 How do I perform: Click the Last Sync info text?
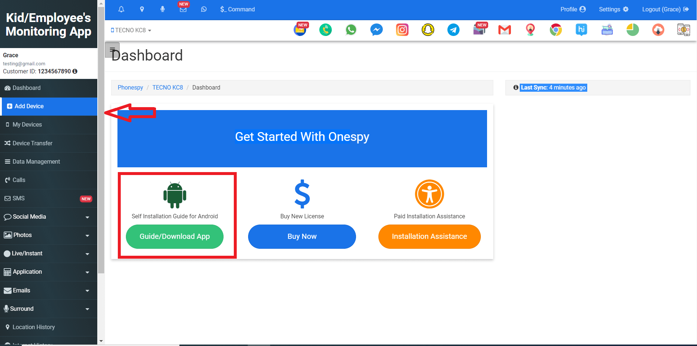point(553,87)
